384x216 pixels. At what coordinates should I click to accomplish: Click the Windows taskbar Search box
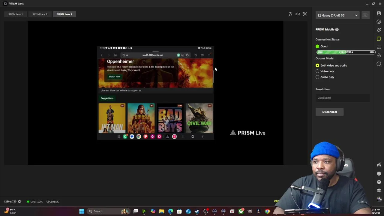tap(108, 211)
